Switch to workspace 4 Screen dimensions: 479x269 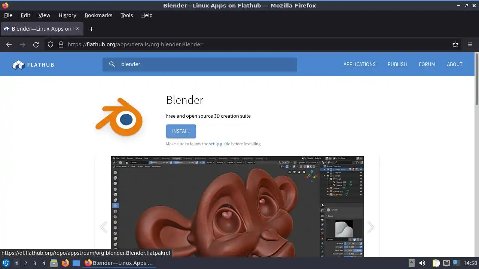[43, 263]
